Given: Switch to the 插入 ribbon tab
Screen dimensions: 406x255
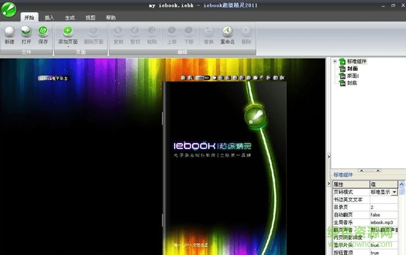Looking at the screenshot, I should click(50, 18).
